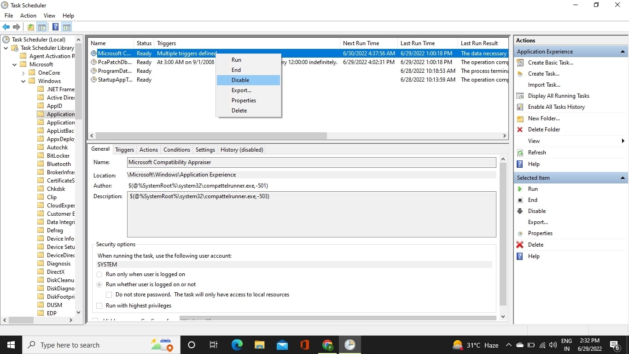Image resolution: width=629 pixels, height=354 pixels.
Task: Click the toolbar Help question mark icon
Action: 55,27
